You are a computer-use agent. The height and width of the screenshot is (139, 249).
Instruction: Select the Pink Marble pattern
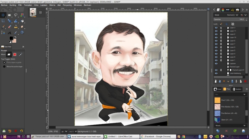point(230,107)
